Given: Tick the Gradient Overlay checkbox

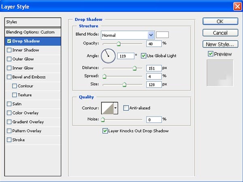Looking at the screenshot, I should [x=9, y=122].
